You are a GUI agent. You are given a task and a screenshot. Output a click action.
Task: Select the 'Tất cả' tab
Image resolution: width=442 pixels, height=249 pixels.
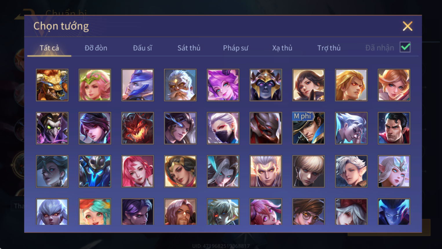(x=49, y=48)
